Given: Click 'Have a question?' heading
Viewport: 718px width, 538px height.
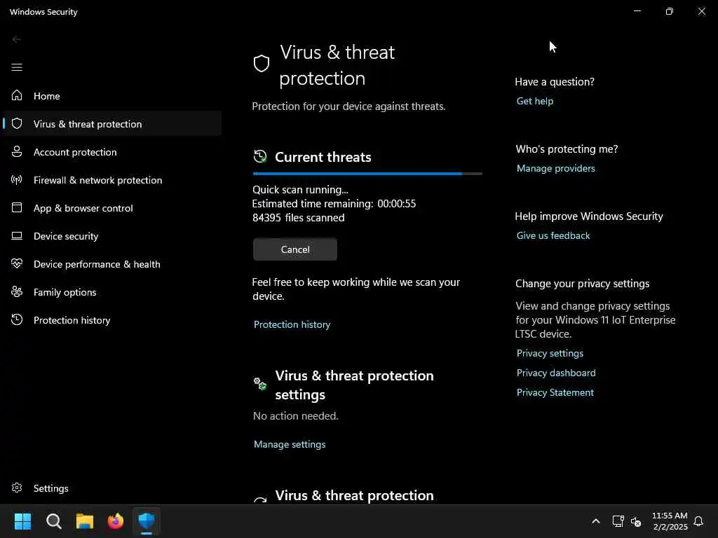Looking at the screenshot, I should (555, 82).
